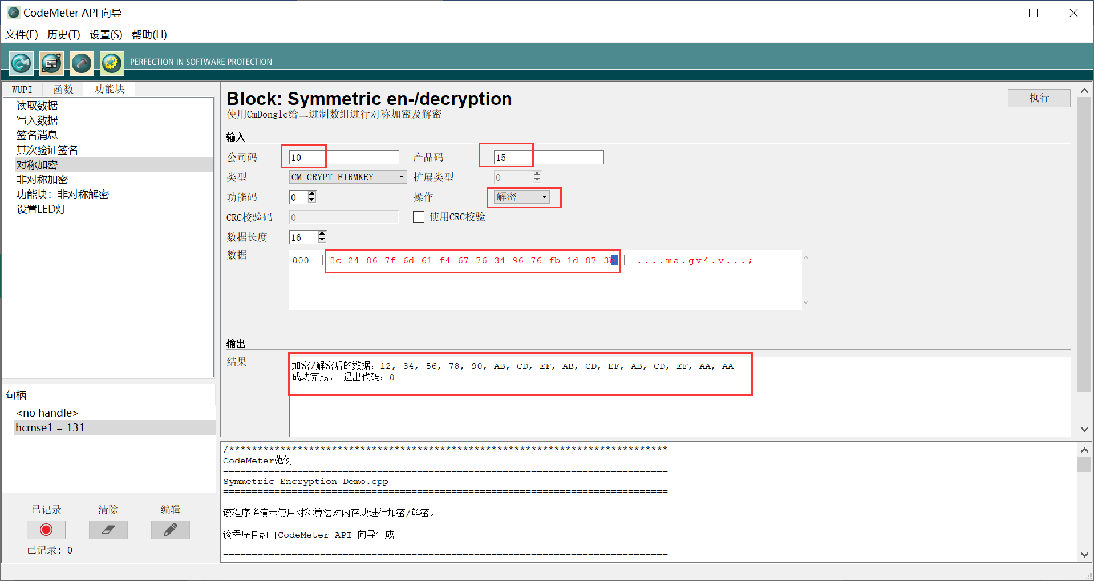
Task: Open the 文件(F) menu
Action: (22, 35)
